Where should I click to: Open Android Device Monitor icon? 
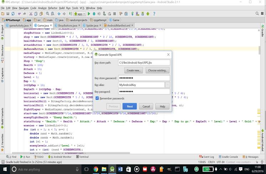[148, 14]
